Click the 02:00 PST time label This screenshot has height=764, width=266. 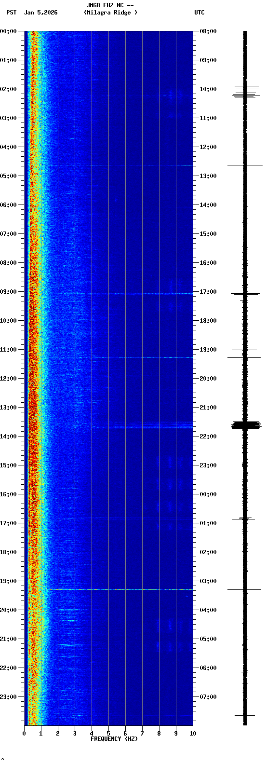tap(9, 89)
